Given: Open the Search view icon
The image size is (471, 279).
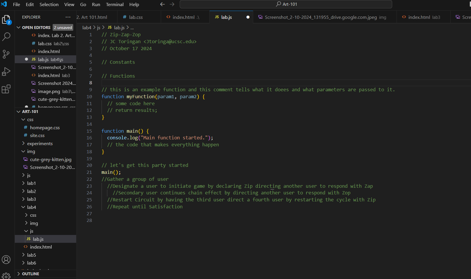Looking at the screenshot, I should click(6, 37).
